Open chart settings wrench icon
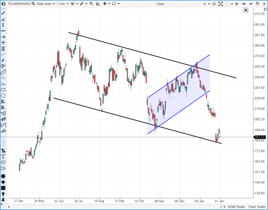This screenshot has height=210, width=268. point(237,4)
